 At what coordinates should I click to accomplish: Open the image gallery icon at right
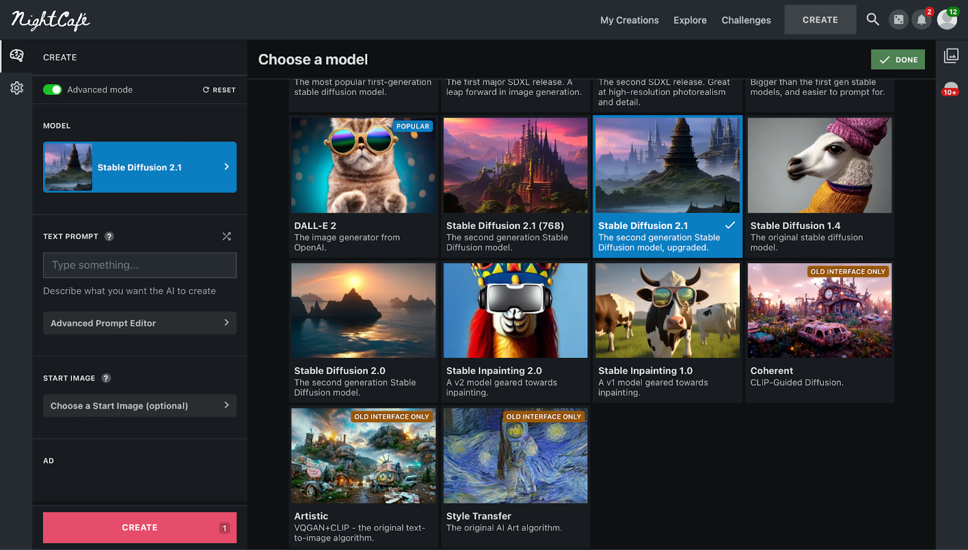click(x=951, y=56)
